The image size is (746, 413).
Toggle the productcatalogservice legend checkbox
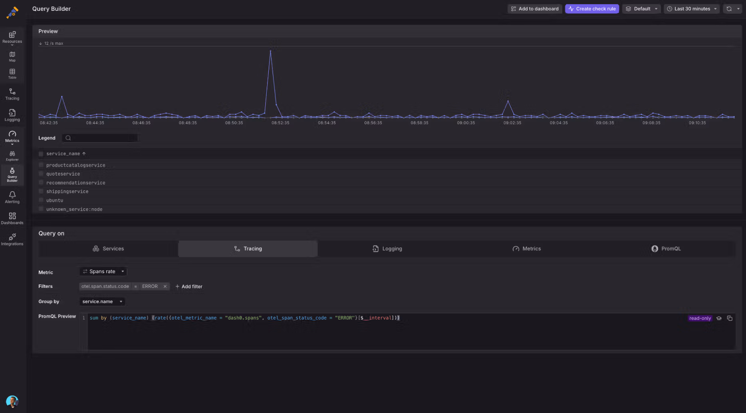[x=41, y=165]
